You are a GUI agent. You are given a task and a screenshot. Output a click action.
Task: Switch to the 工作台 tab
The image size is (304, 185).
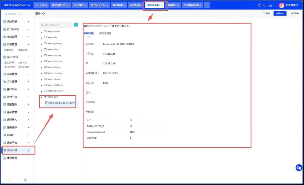click(x=41, y=5)
